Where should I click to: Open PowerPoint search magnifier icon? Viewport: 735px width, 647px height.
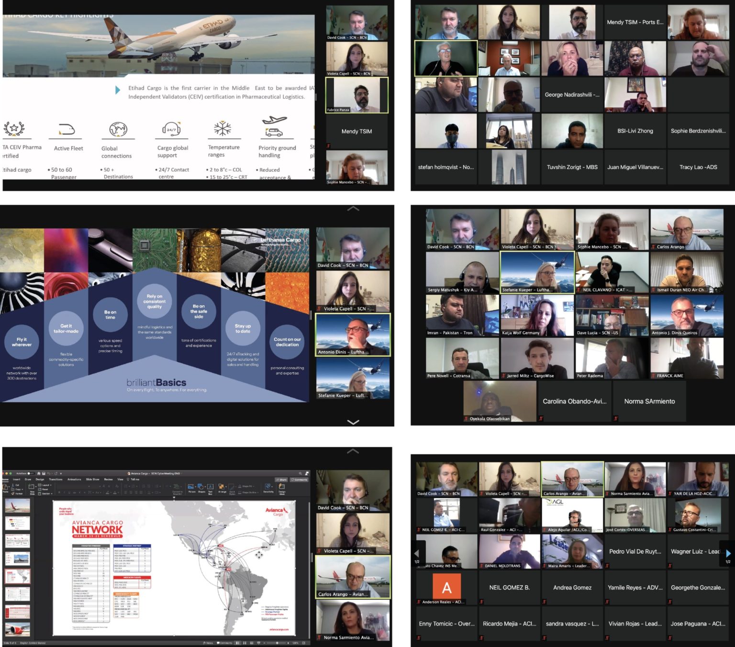pyautogui.click(x=300, y=473)
